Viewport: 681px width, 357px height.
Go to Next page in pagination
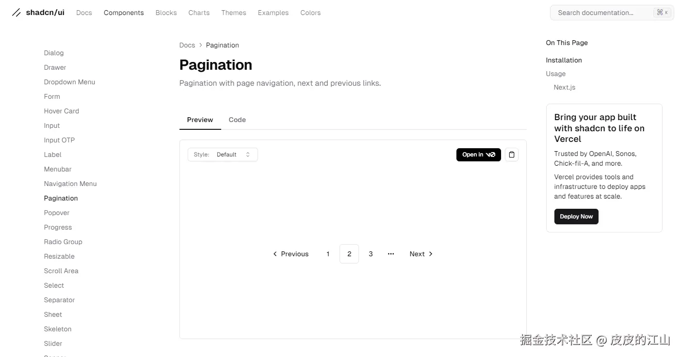click(421, 254)
